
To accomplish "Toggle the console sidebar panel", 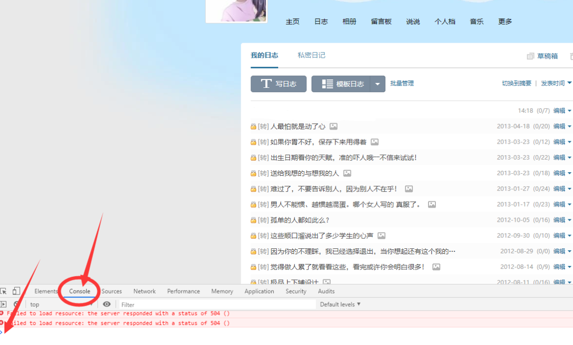I will pos(3,304).
